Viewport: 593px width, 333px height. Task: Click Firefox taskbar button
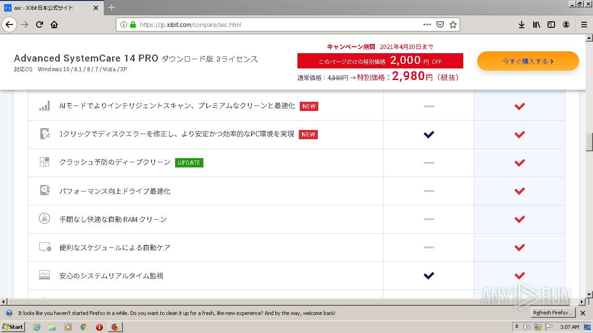pyautogui.click(x=115, y=327)
